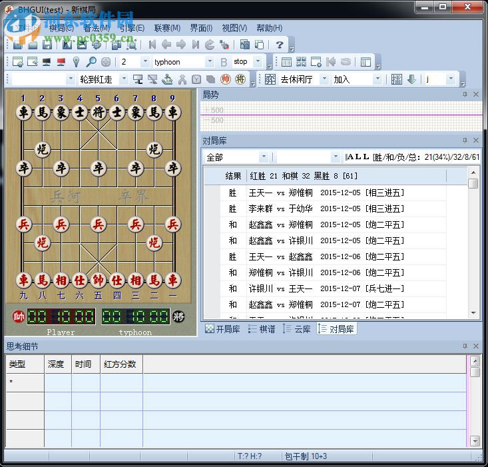Screen dimensions: 488x467
Task: Open the stop mode dropdown
Action: pyautogui.click(x=258, y=62)
